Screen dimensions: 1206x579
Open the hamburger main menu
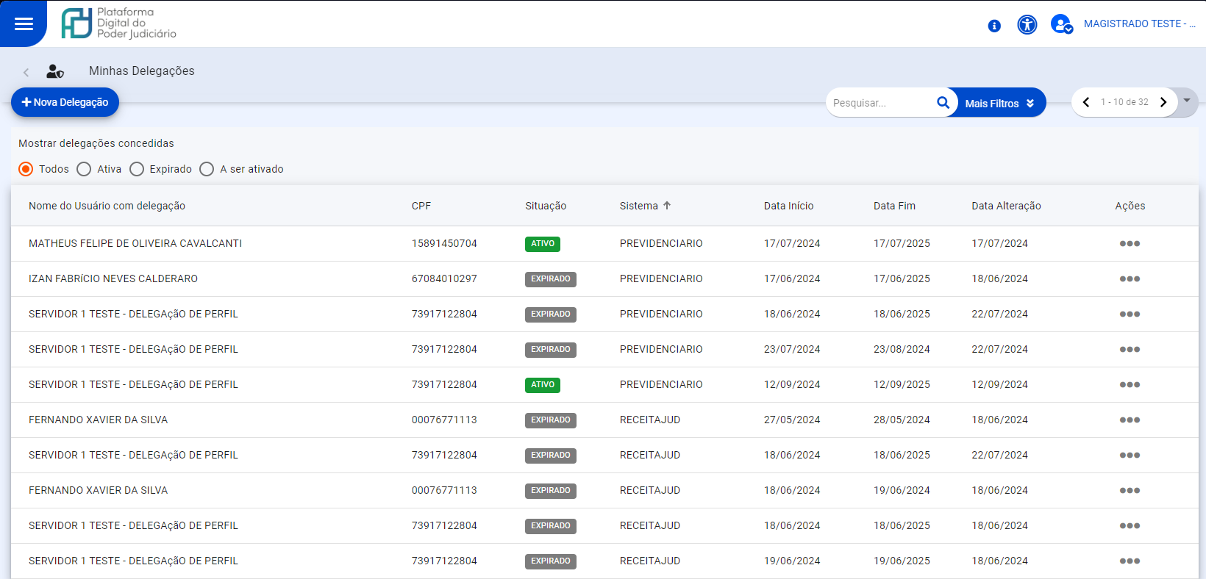click(24, 24)
